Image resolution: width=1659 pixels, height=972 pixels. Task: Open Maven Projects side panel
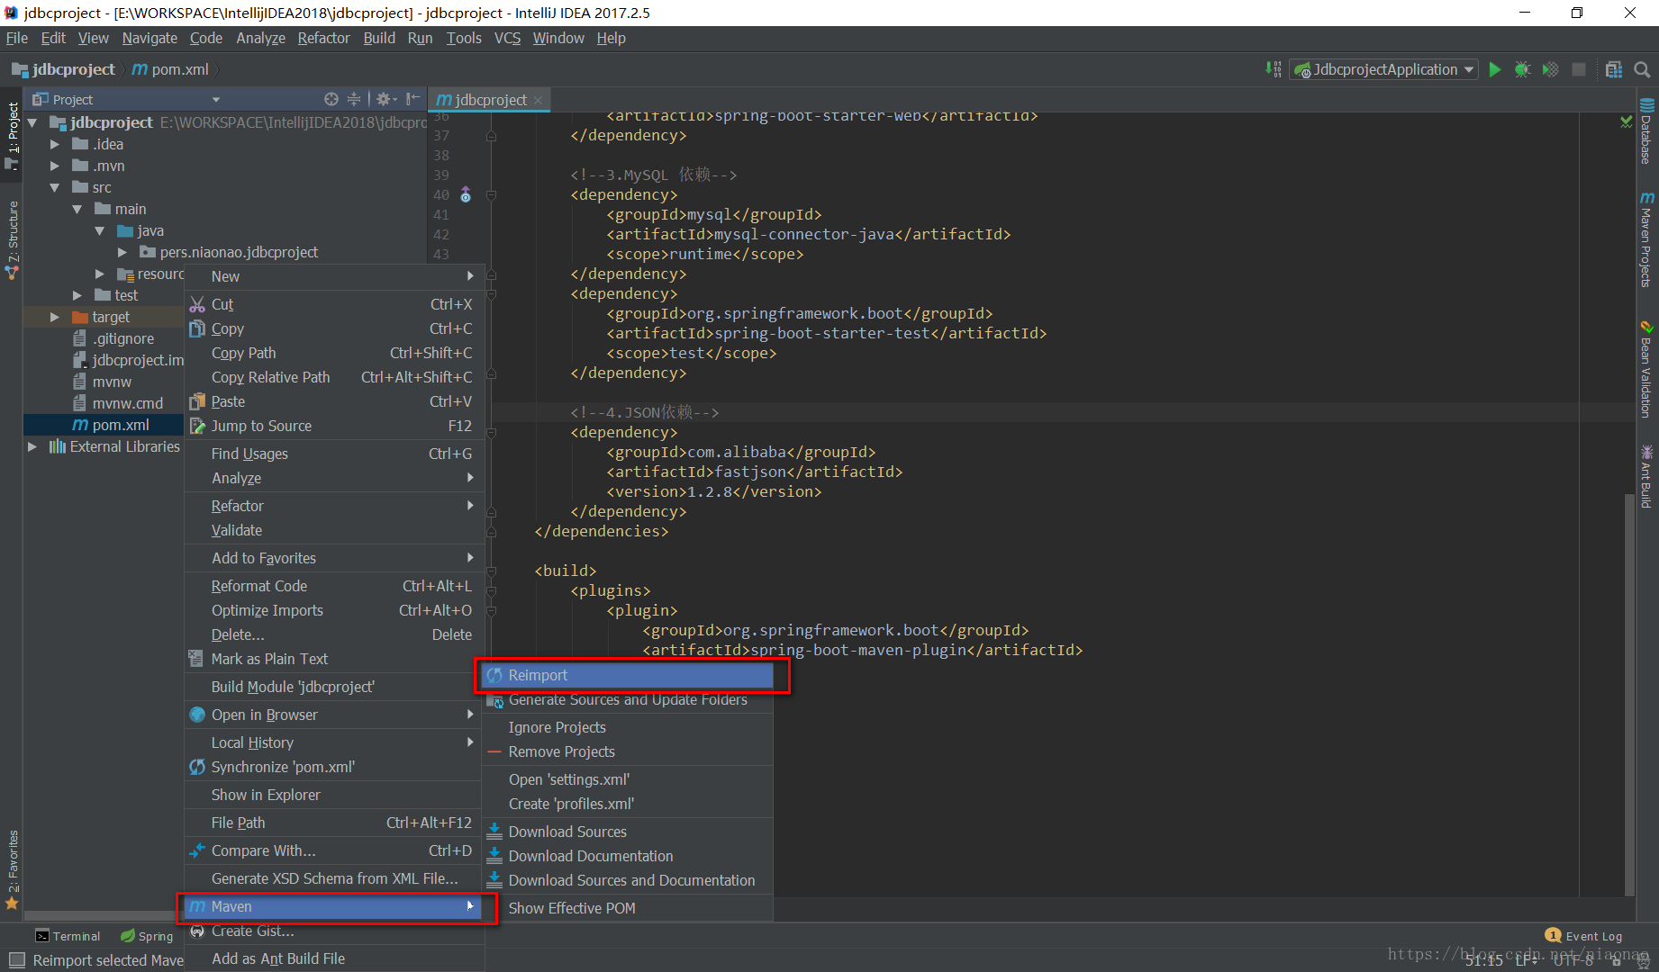[1647, 239]
